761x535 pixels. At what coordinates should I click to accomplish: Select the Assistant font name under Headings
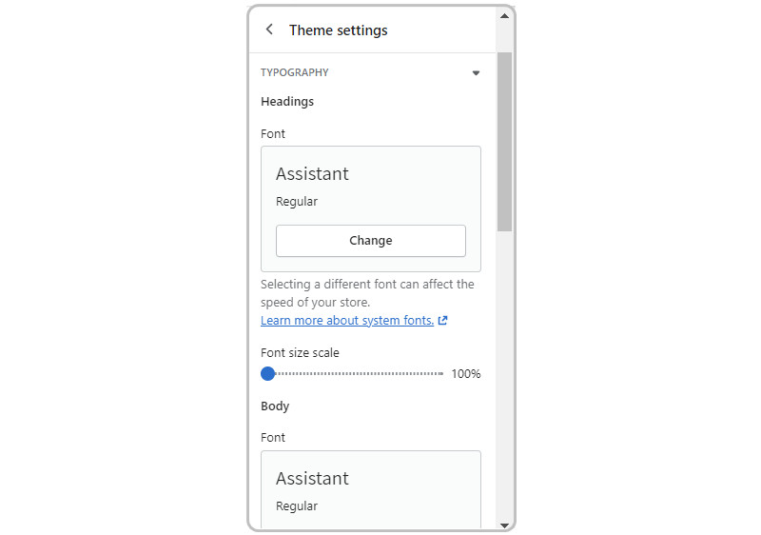[x=312, y=174]
